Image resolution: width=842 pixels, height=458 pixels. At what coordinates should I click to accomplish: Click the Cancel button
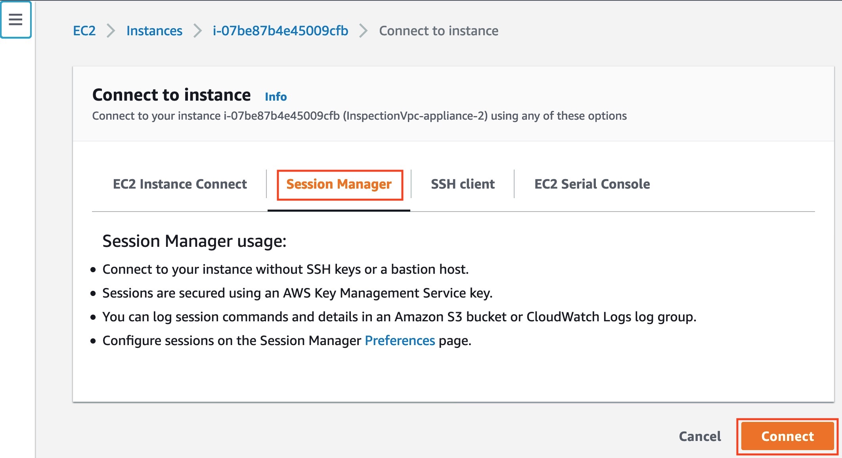[x=700, y=436]
